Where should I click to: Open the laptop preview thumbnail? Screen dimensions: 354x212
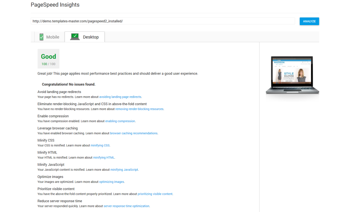(292, 75)
